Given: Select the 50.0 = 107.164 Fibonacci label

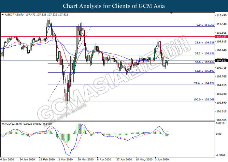Looking at the screenshot, I should [x=205, y=62].
